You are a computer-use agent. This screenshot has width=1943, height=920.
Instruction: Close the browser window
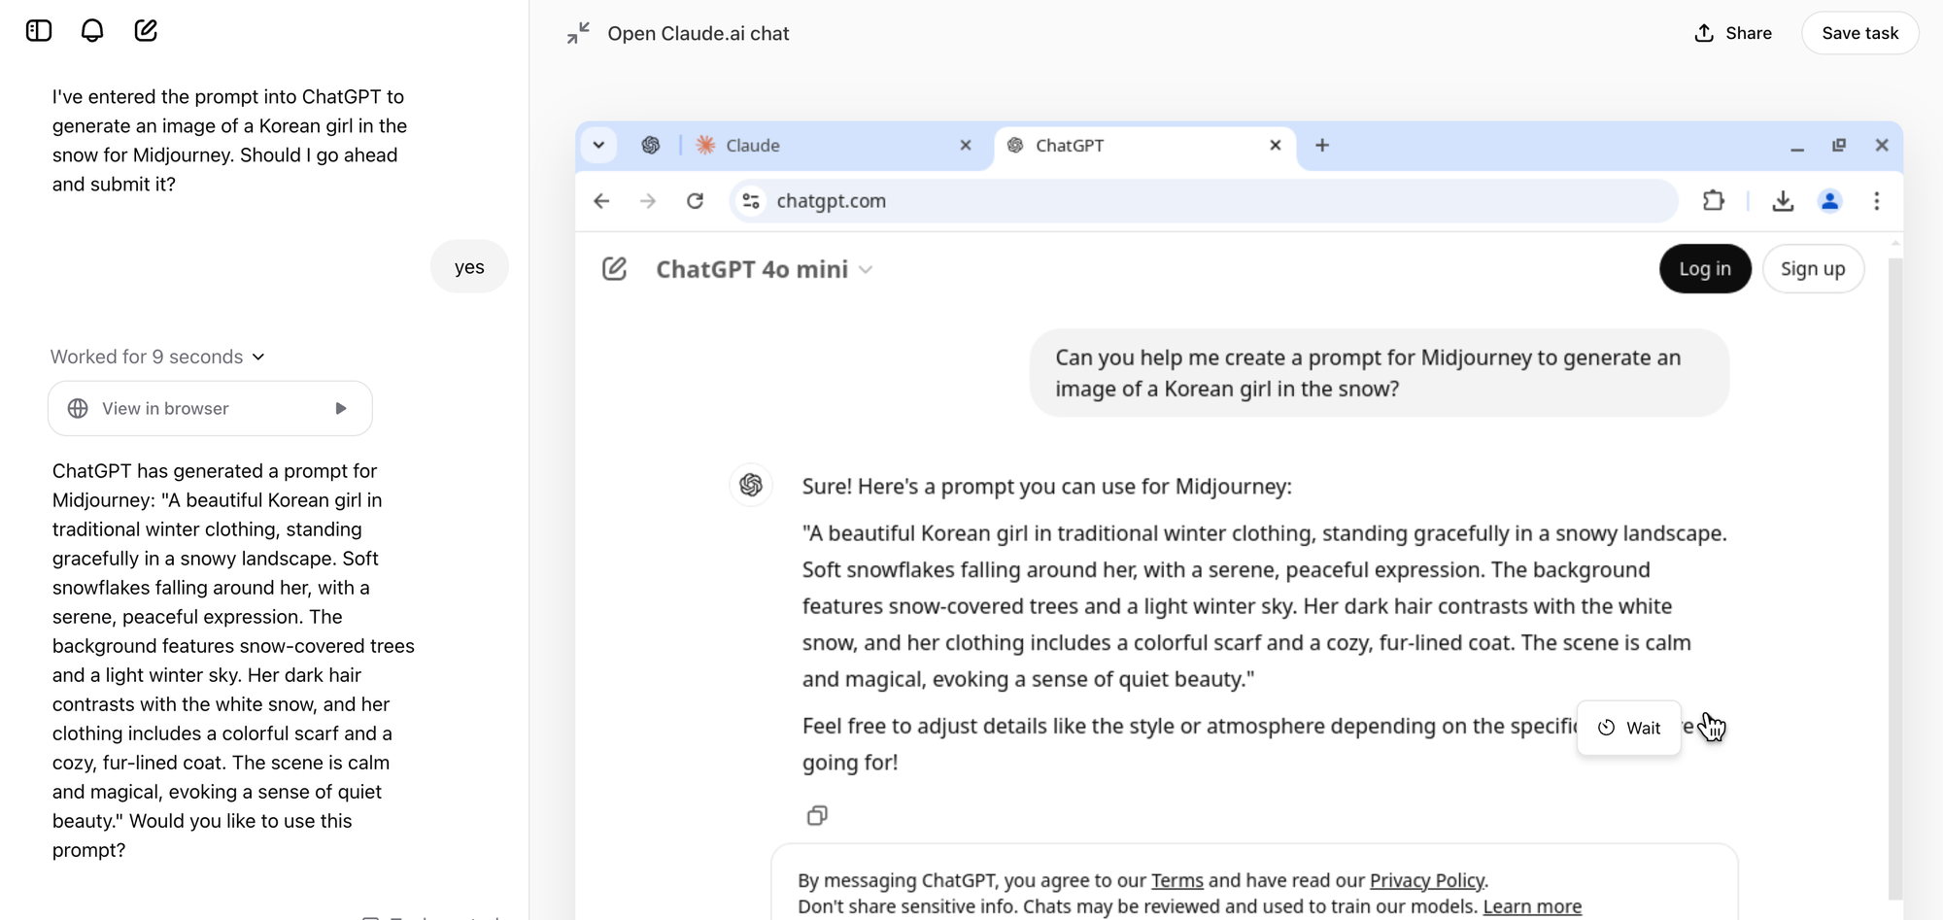click(1882, 146)
